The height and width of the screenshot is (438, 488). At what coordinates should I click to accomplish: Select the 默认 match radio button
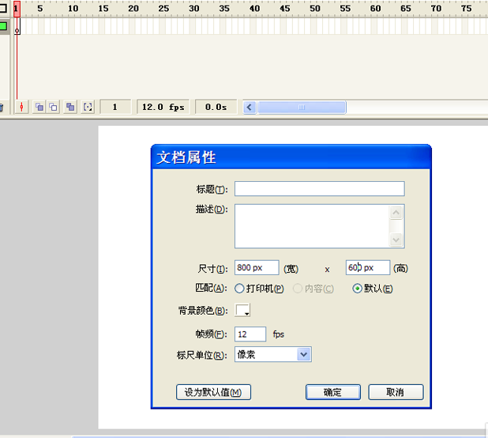[357, 289]
